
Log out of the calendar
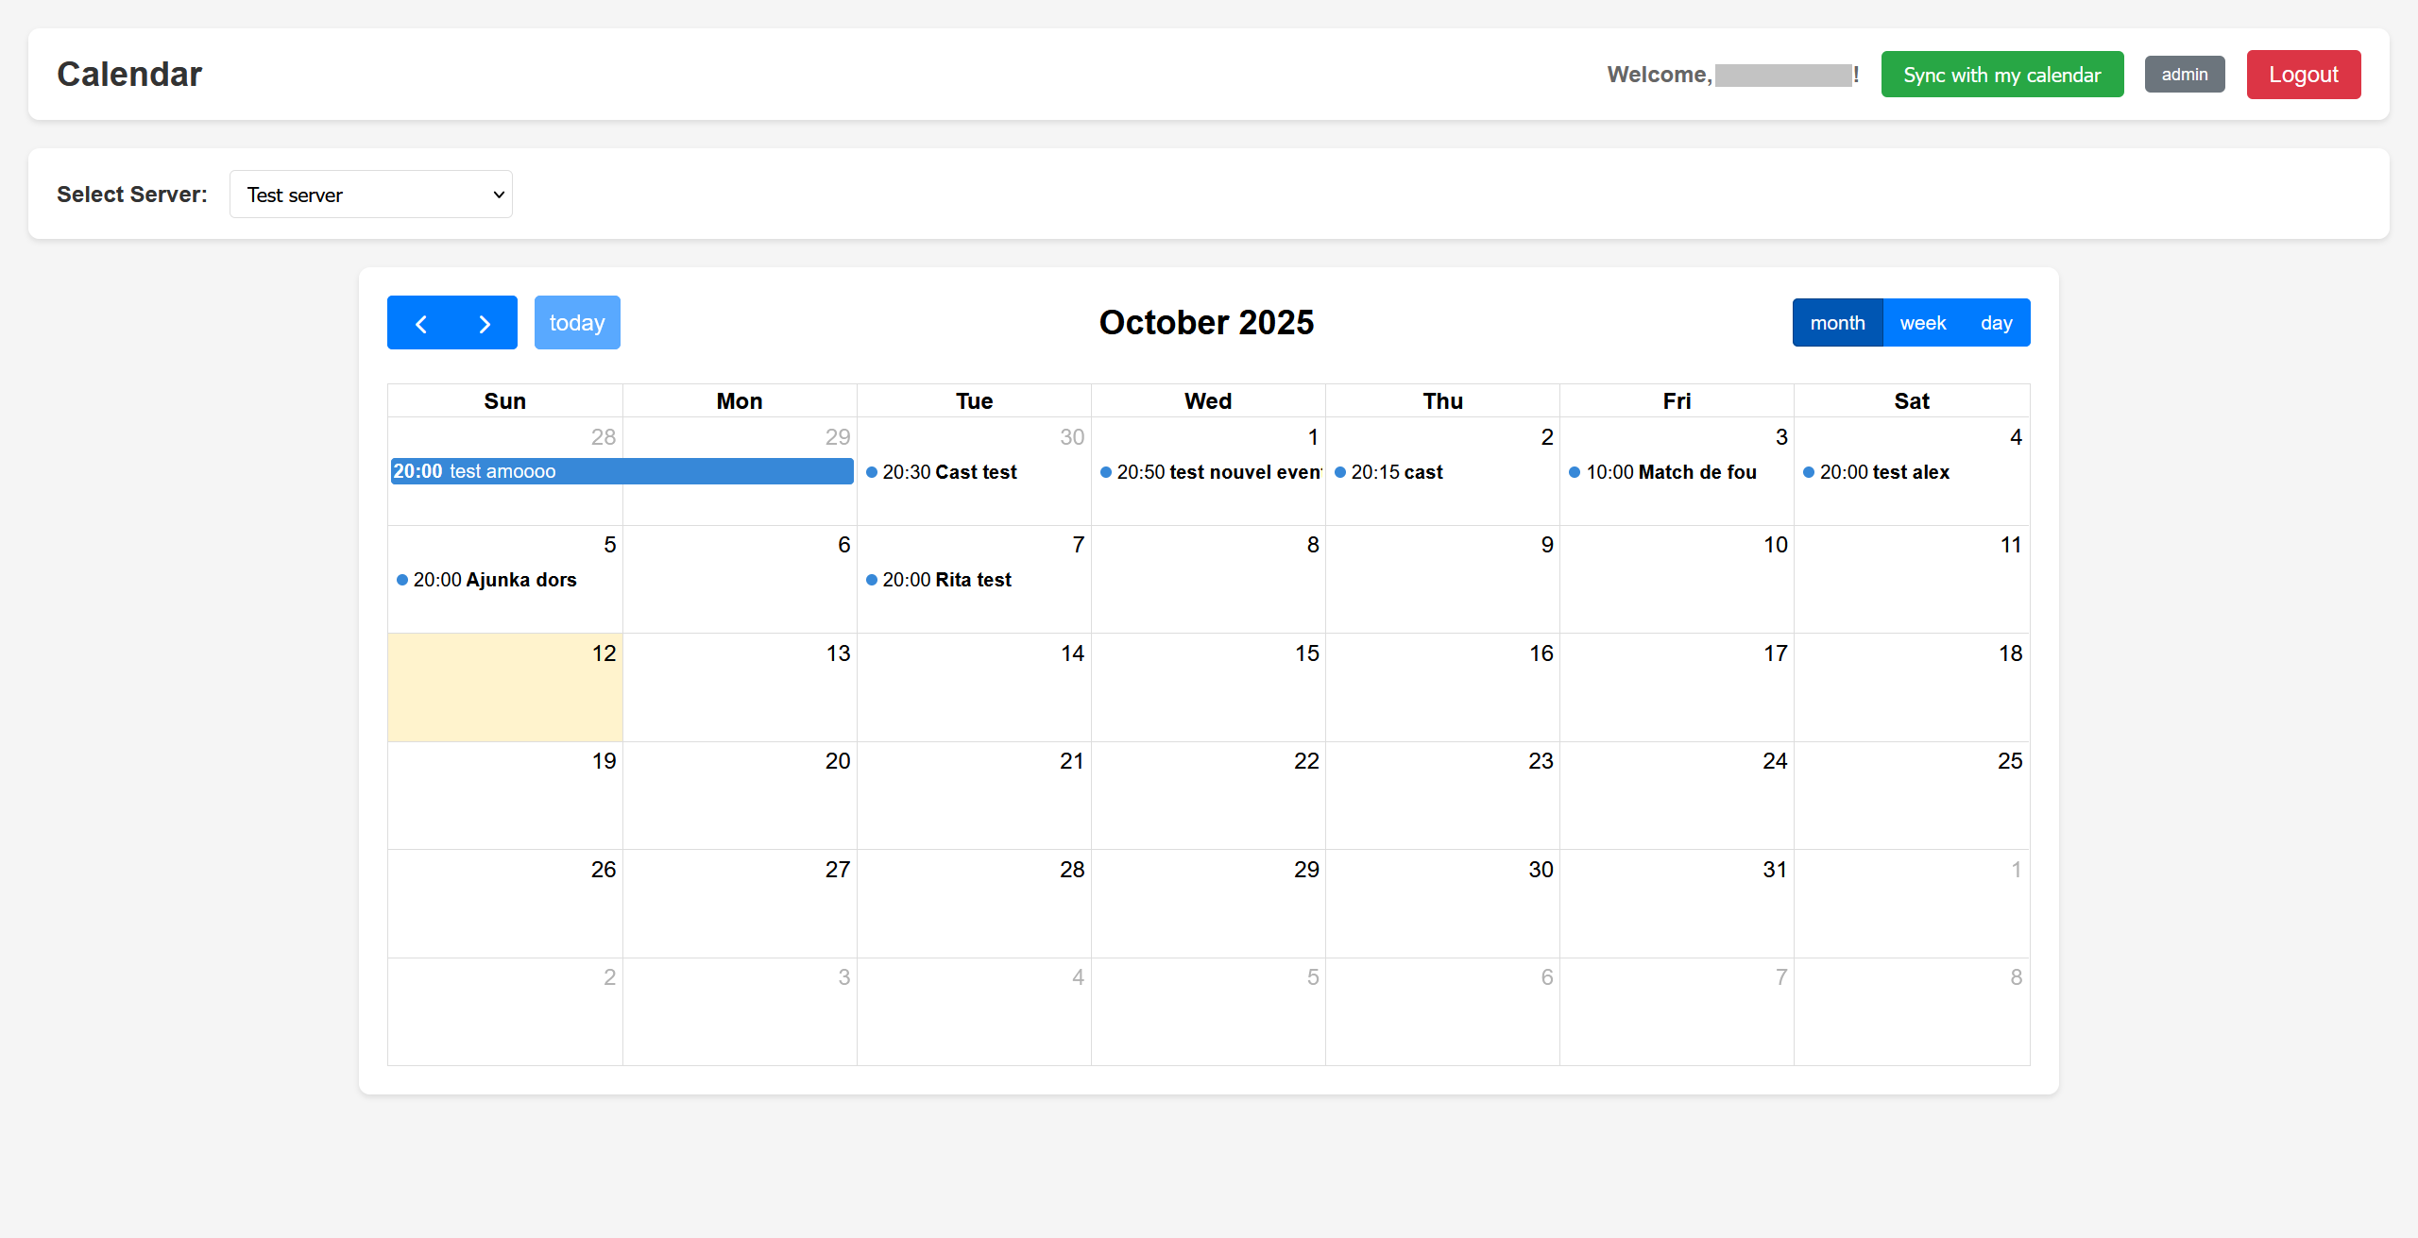(2303, 74)
